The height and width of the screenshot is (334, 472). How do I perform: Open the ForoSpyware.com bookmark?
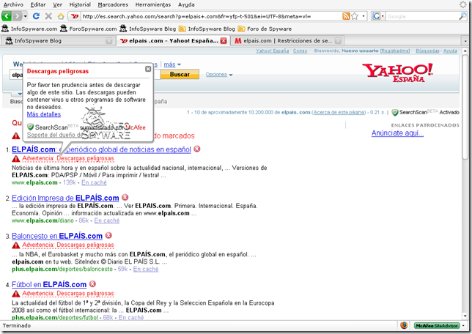(x=88, y=29)
